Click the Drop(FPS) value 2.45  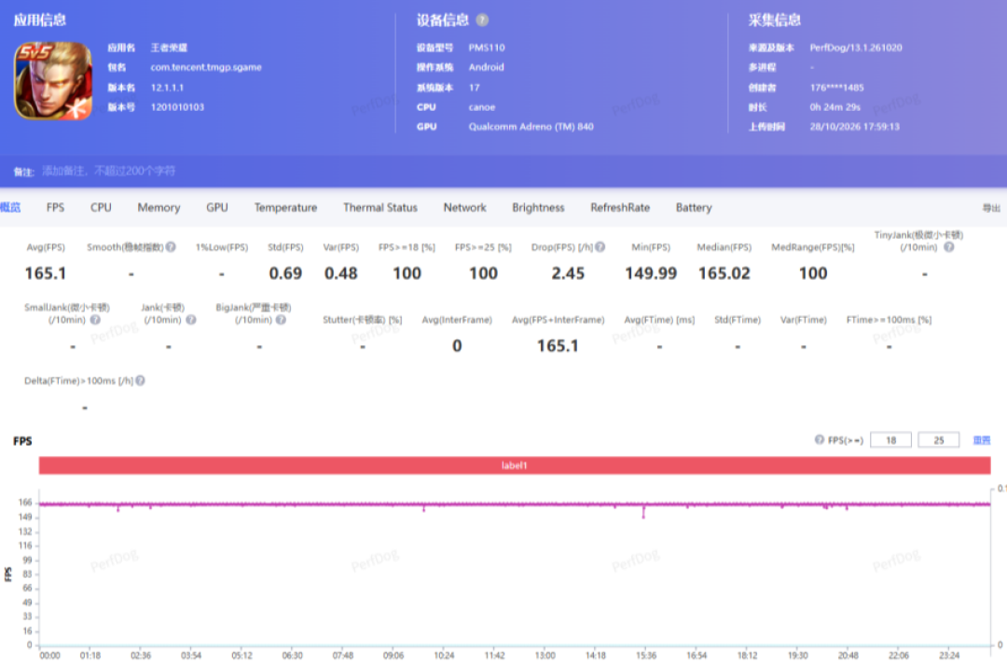(x=568, y=273)
